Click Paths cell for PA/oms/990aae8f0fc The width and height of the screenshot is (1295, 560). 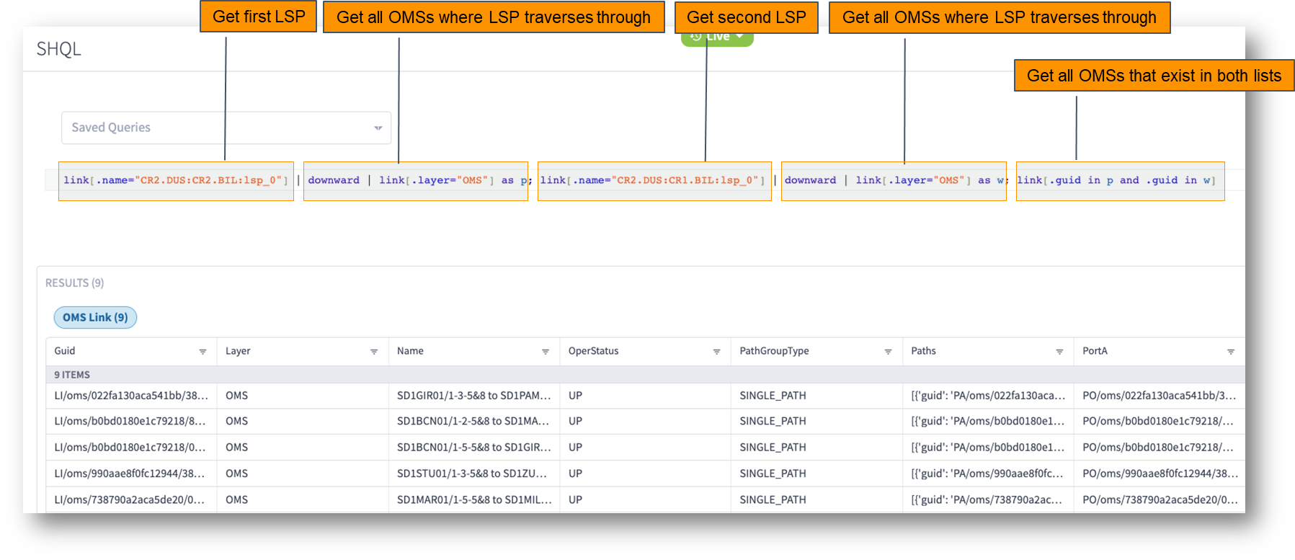tap(988, 474)
